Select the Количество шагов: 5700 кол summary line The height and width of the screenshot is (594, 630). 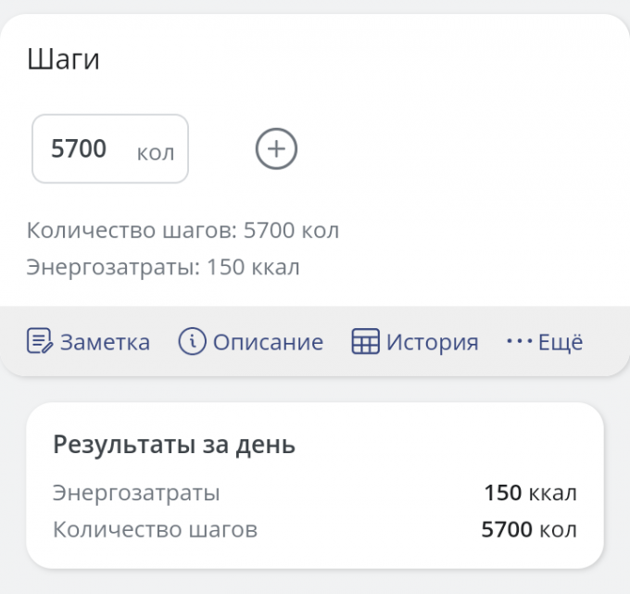(x=183, y=231)
